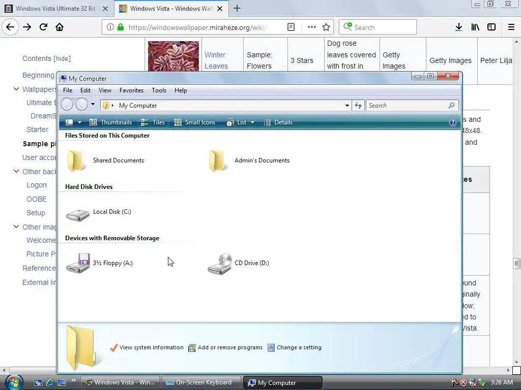Image resolution: width=521 pixels, height=390 pixels.
Task: Click the Firefox forward arrow button
Action: [x=27, y=27]
